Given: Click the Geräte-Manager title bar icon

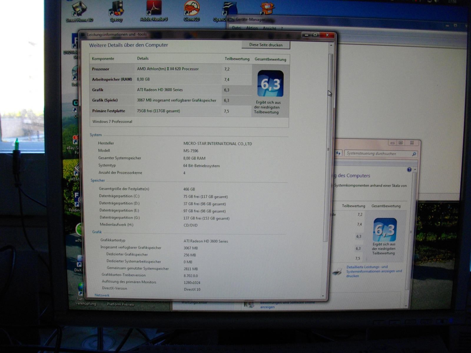Looking at the screenshot, I should pos(231,19).
